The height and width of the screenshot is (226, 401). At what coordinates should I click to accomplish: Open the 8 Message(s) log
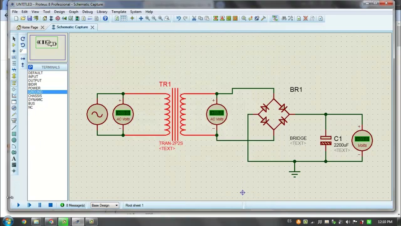tap(73, 205)
